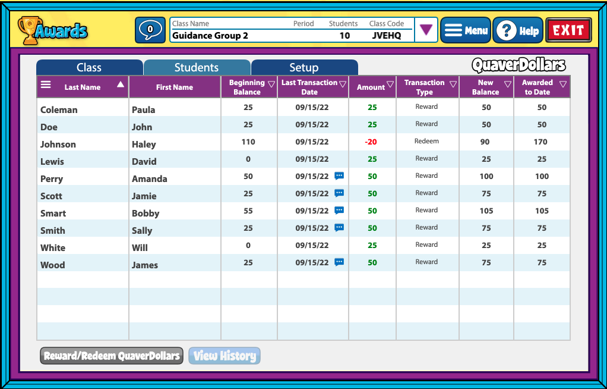Click Reward/Redeem QuaverDollars button
This screenshot has height=389, width=607.
[112, 356]
